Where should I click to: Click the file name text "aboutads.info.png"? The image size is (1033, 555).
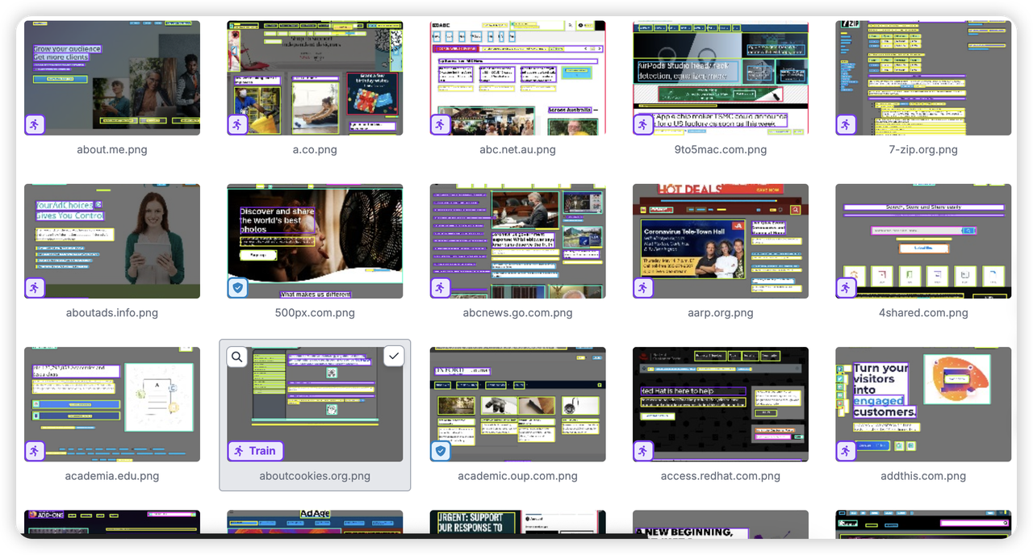click(x=112, y=313)
